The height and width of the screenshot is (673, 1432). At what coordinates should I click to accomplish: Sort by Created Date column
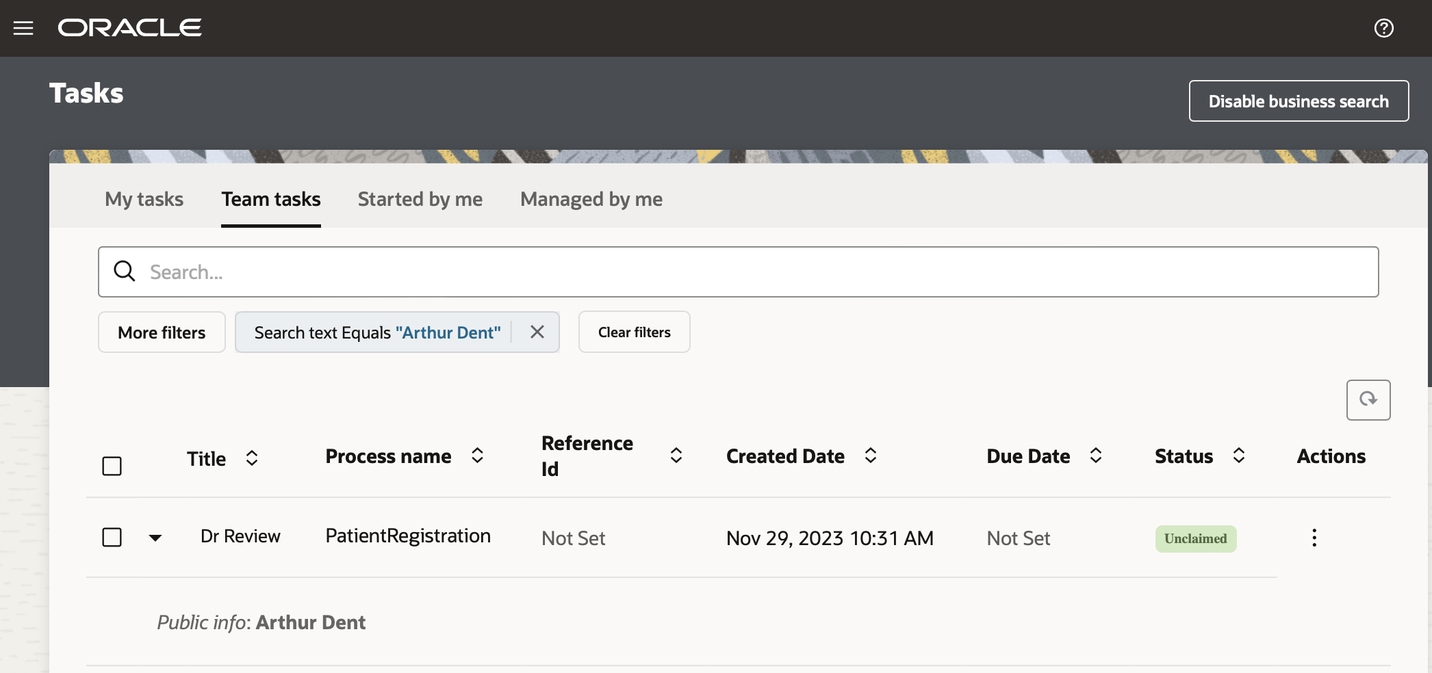coord(871,456)
